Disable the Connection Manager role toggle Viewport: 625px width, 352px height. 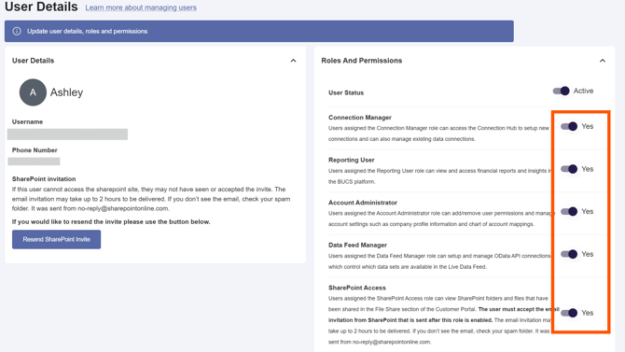(x=569, y=126)
